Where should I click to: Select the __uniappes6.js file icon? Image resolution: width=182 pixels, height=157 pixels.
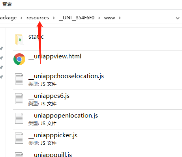(19, 99)
